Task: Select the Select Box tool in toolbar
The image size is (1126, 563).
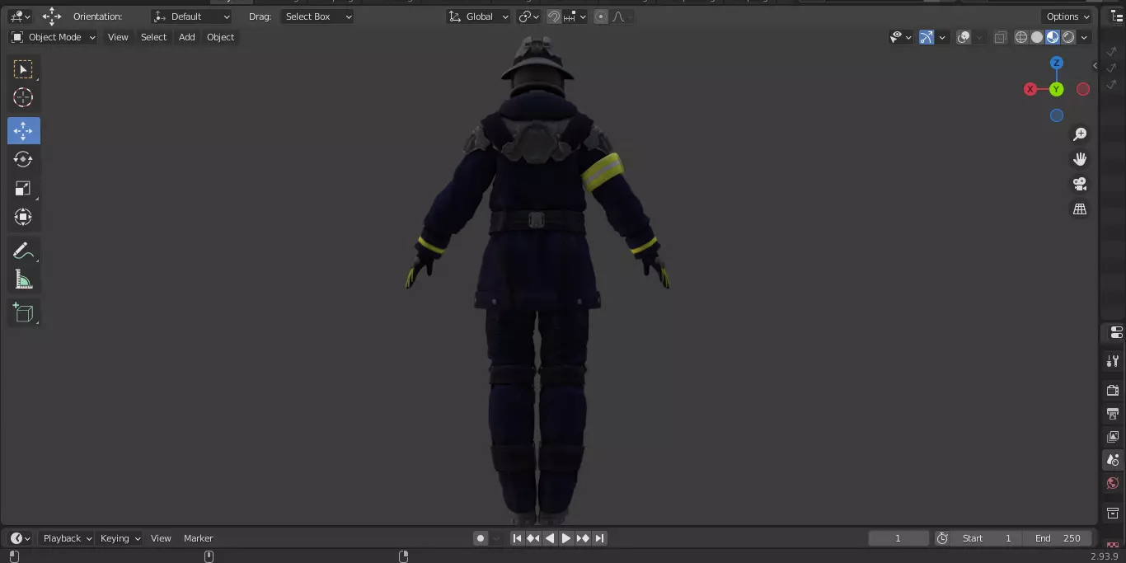Action: click(x=23, y=69)
